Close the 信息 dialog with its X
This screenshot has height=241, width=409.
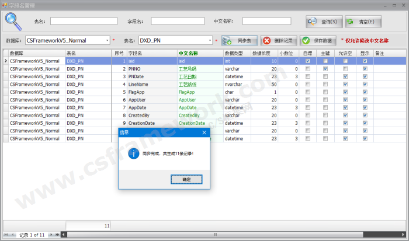[204, 132]
